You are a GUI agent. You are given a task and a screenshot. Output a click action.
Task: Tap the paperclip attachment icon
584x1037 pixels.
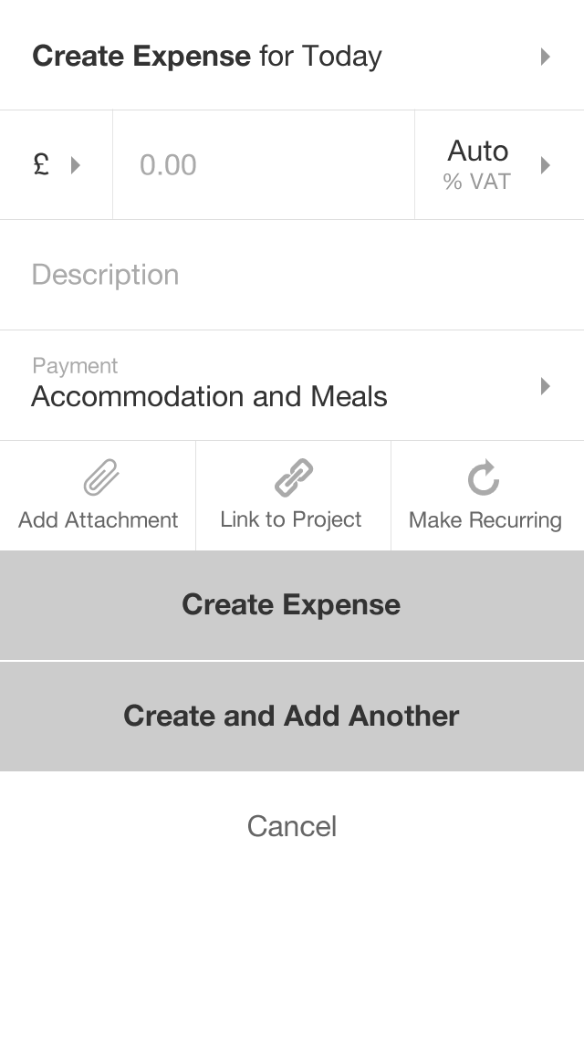click(x=99, y=477)
